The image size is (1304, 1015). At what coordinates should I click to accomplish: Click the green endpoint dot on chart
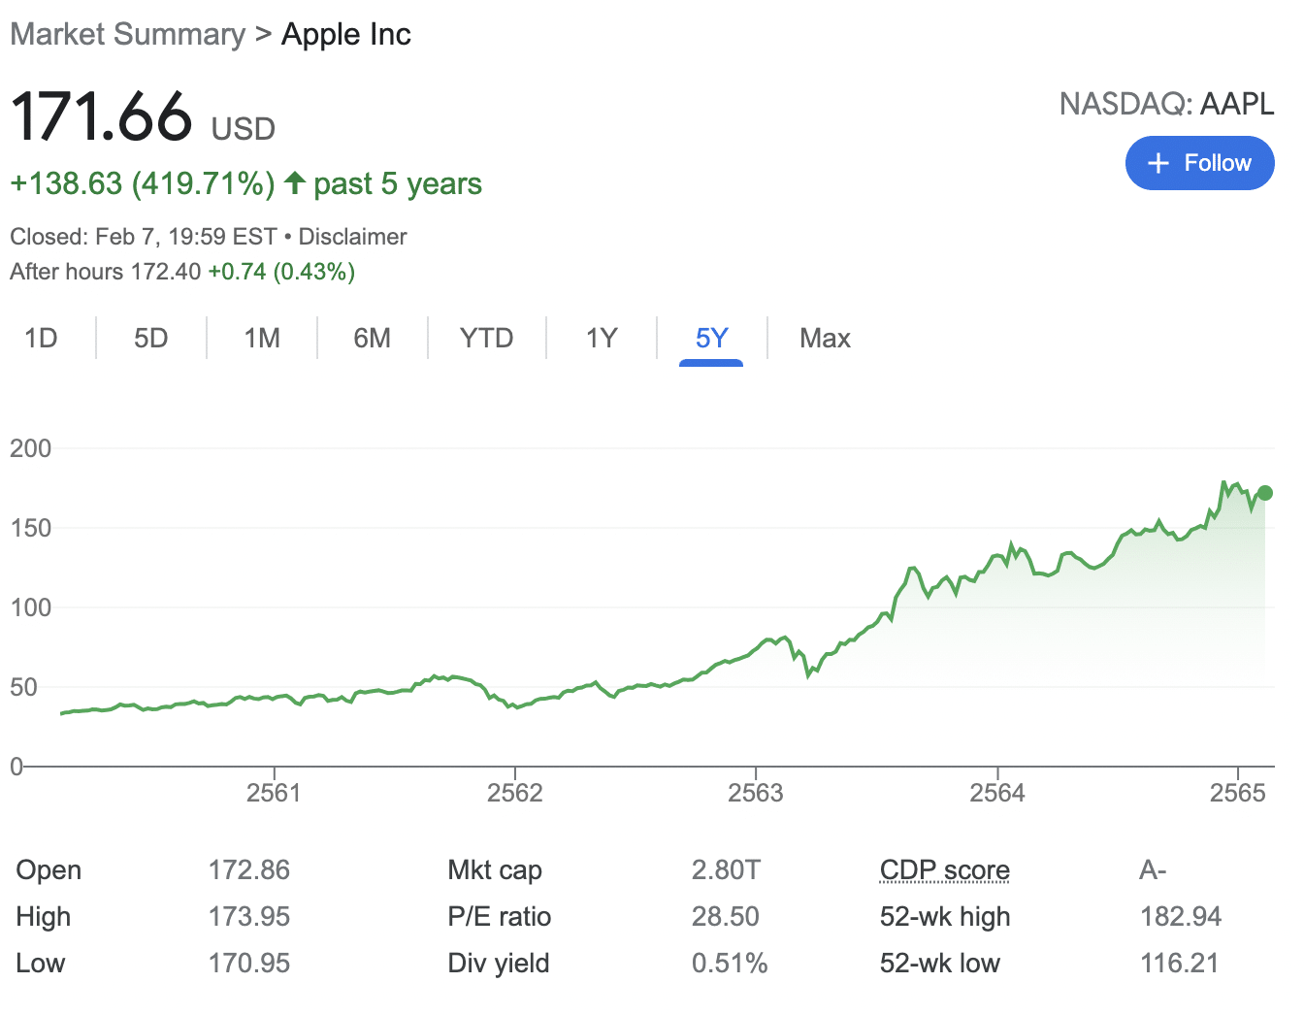(x=1264, y=493)
